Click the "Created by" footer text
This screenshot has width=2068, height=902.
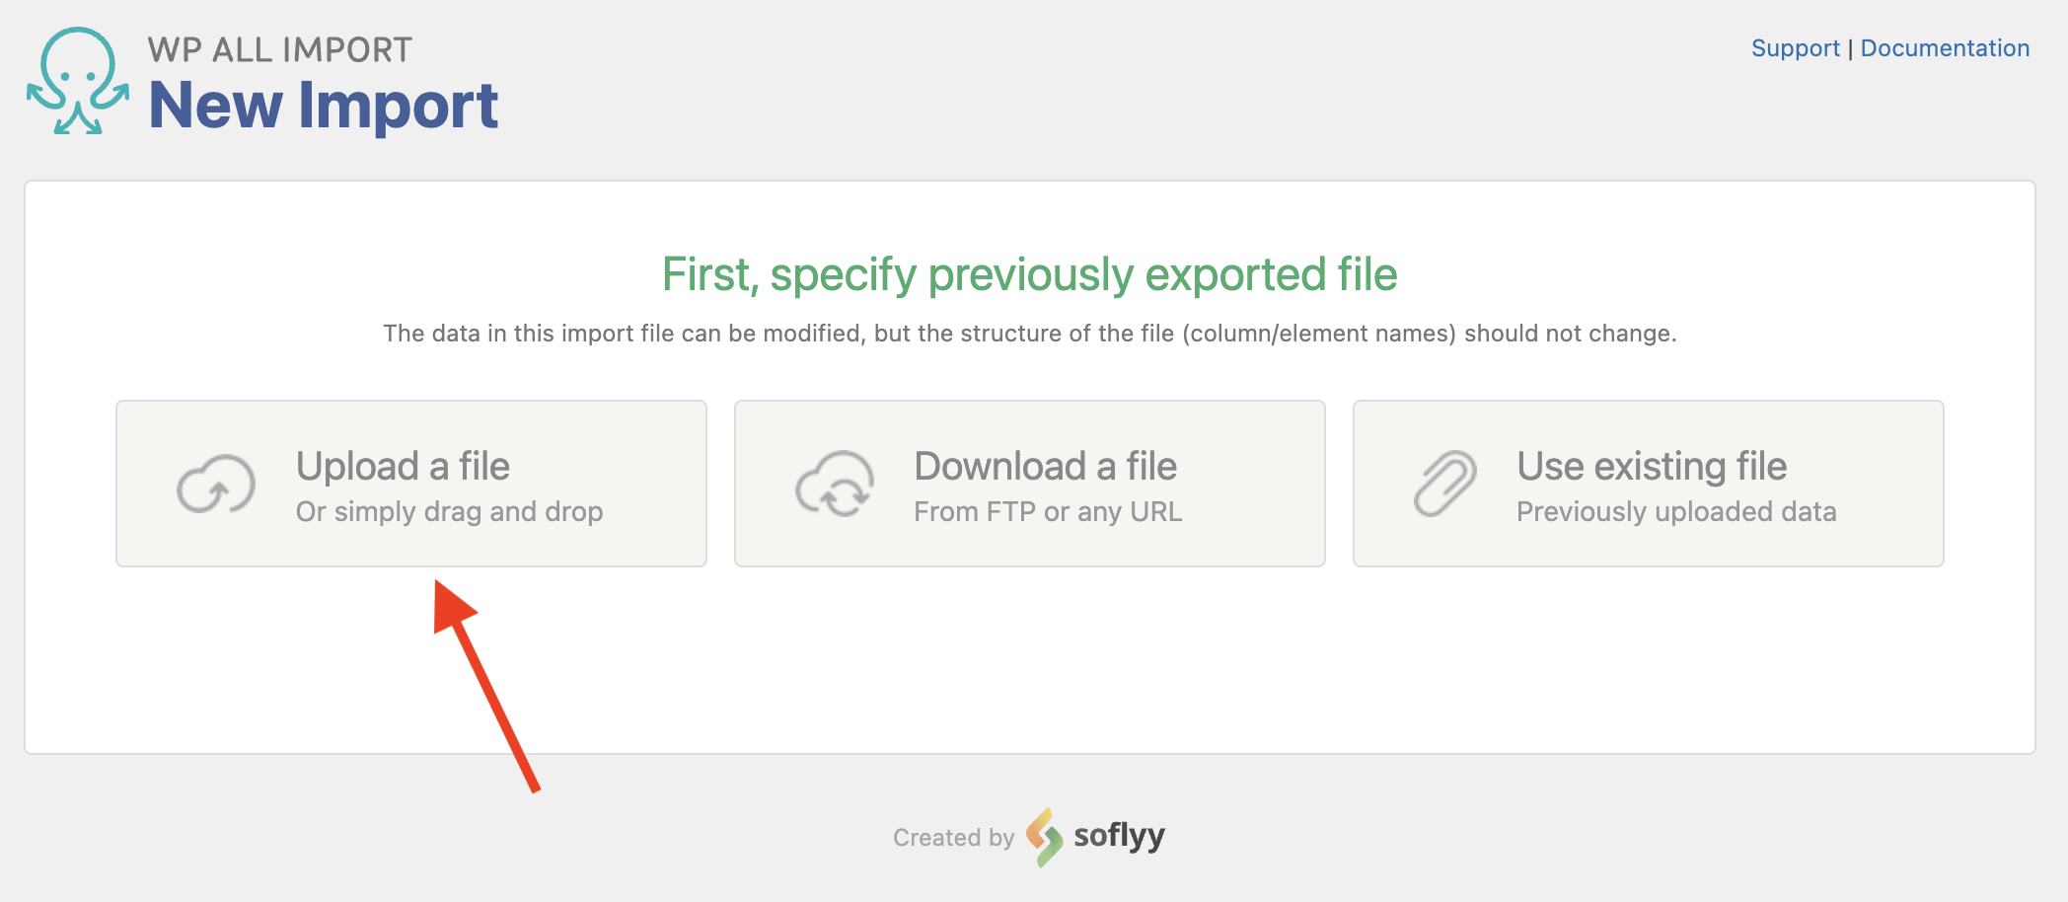pyautogui.click(x=953, y=838)
